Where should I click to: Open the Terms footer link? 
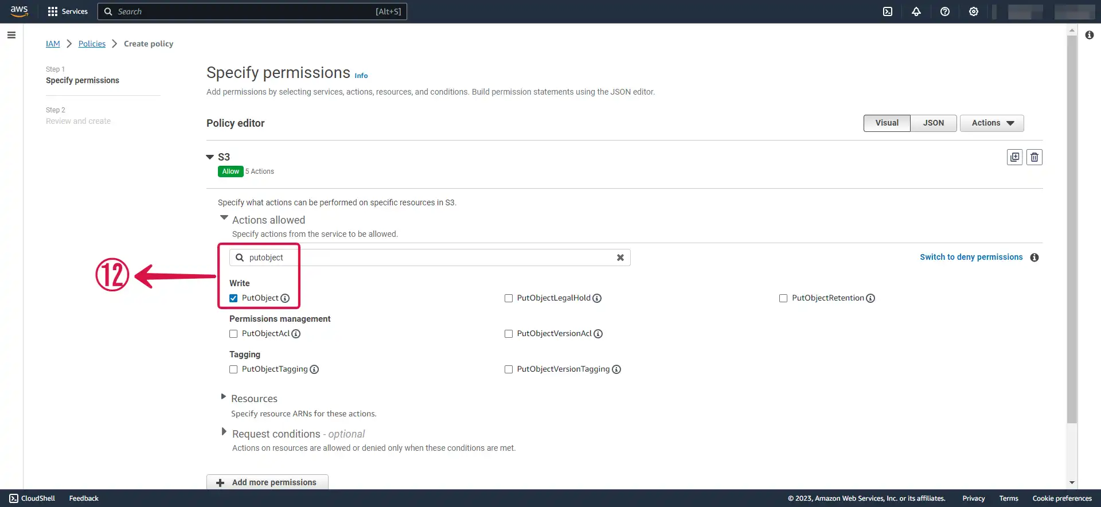(1009, 498)
